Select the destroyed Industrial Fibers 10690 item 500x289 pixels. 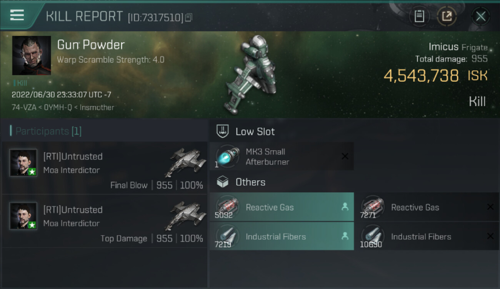pos(427,236)
